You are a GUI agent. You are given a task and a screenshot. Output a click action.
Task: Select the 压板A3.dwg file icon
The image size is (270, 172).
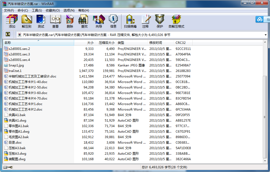pos(6,153)
